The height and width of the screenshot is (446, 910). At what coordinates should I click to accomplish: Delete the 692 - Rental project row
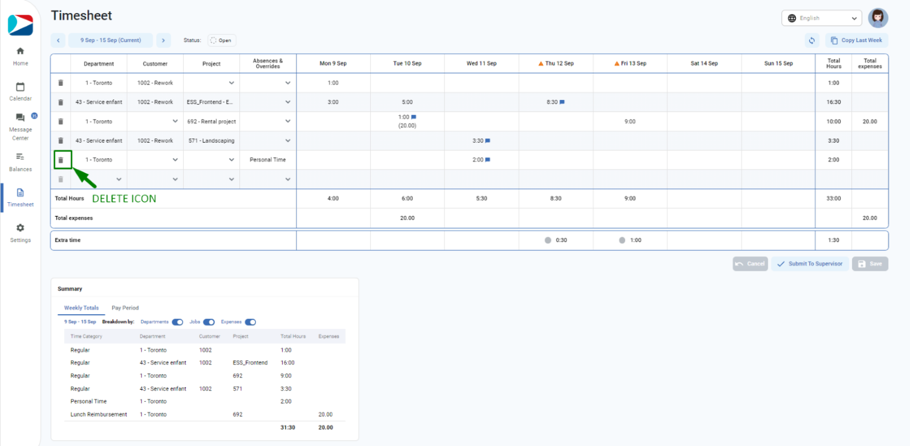60,121
